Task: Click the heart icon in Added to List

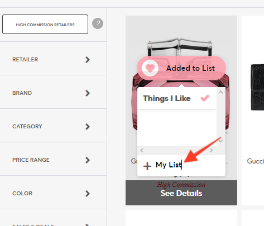Action: tap(150, 68)
